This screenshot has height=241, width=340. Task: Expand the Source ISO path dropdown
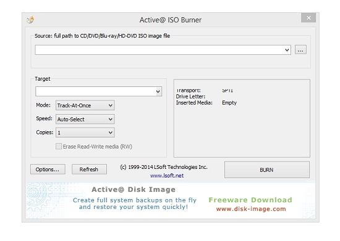[x=287, y=50]
